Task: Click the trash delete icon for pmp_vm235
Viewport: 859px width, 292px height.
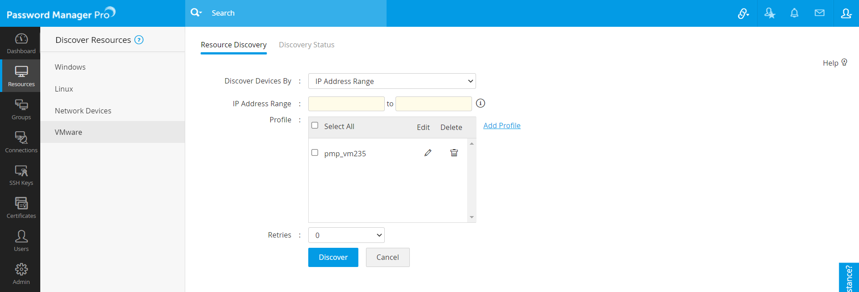Action: click(x=454, y=153)
